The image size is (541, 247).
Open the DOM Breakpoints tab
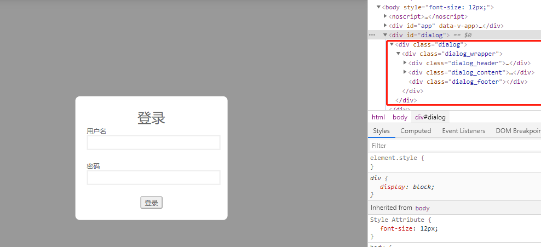(x=518, y=131)
